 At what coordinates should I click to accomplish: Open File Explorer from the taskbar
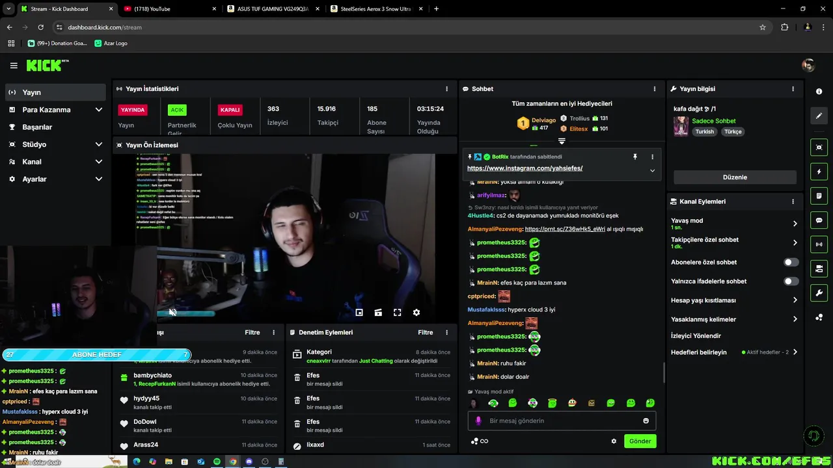[x=169, y=461]
